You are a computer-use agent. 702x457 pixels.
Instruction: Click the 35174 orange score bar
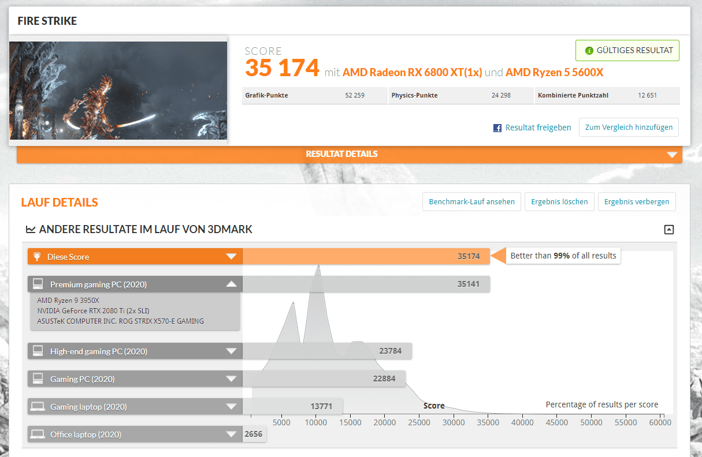point(366,256)
